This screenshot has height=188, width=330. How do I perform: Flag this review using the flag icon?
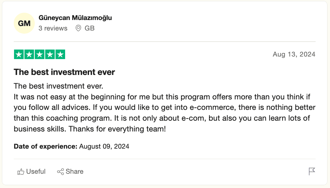tap(312, 171)
